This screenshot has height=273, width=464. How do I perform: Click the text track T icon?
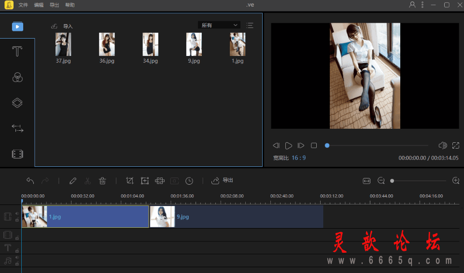[8, 247]
